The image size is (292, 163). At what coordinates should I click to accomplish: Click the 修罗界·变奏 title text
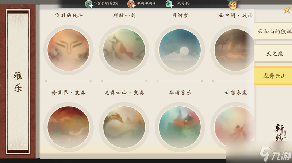pyautogui.click(x=69, y=92)
